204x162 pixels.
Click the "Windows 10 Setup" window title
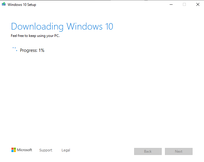tap(22, 5)
